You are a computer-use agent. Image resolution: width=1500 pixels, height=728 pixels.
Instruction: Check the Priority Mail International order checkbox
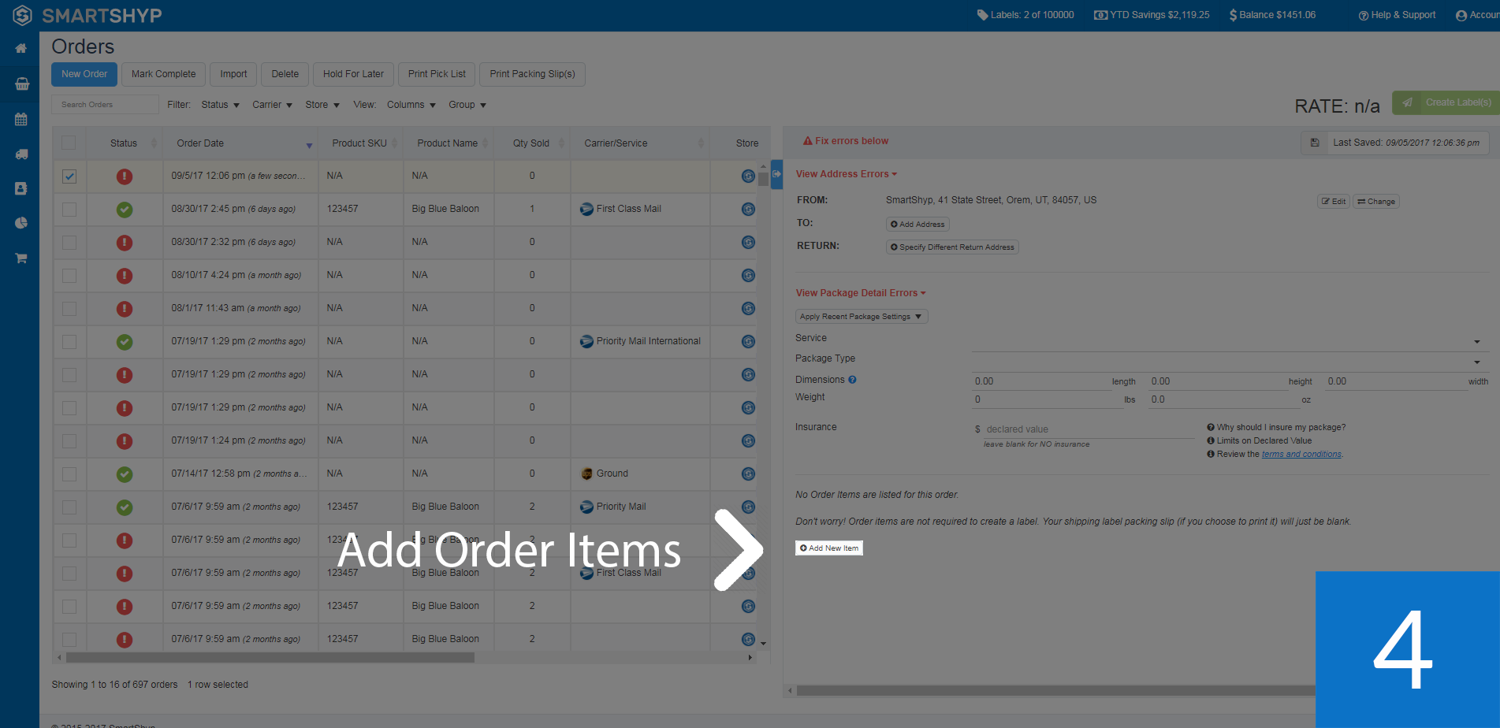coord(69,342)
